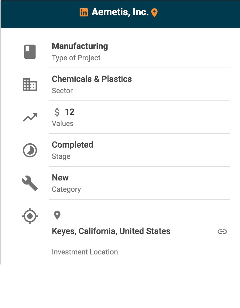The height and width of the screenshot is (308, 240).
Task: Select Keyes, California, United States location
Action: [x=111, y=231]
